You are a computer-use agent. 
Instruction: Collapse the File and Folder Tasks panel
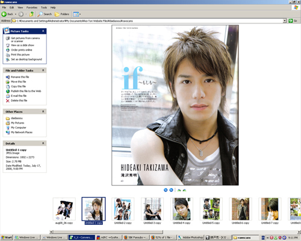(43, 70)
